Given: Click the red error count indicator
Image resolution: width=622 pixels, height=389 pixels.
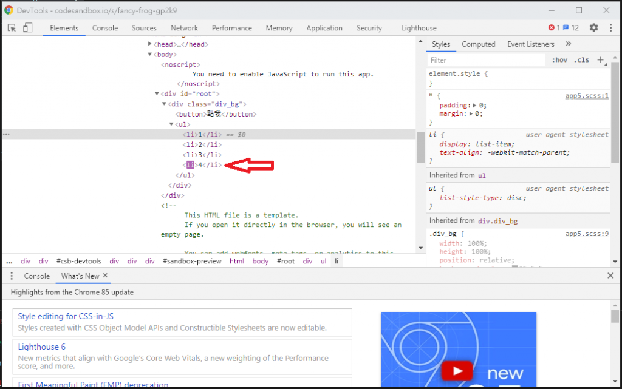Looking at the screenshot, I should pos(554,28).
